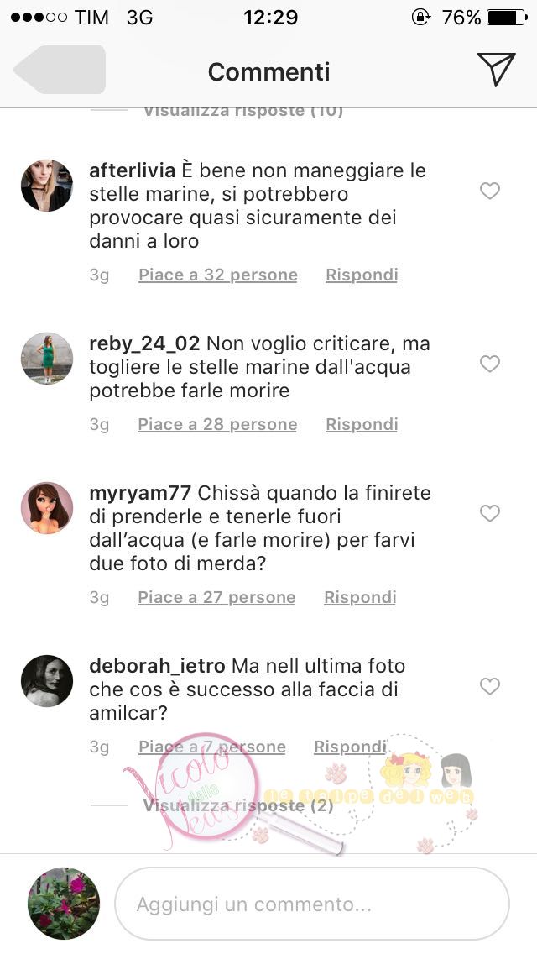
Task: Like afterlivia's comment with the heart
Action: 489,191
